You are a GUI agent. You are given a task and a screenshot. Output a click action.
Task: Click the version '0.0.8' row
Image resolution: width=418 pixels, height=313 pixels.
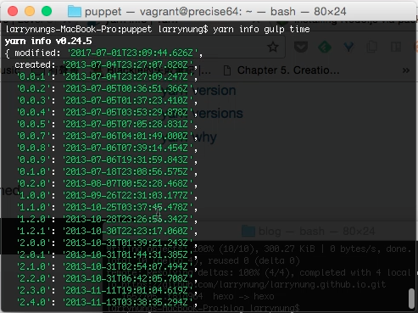click(107, 148)
